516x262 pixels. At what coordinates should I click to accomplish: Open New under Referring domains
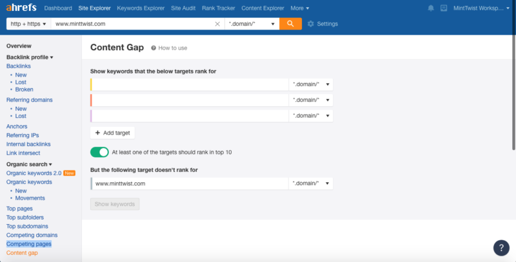point(21,109)
